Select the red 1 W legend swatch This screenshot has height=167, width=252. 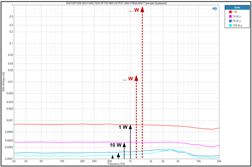[x=230, y=12]
